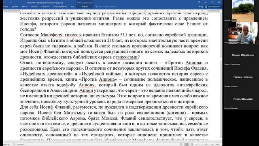Click the 'Что вы хотите сделать?' search box
Screen dimensions: 259x146
(x=107, y=7)
